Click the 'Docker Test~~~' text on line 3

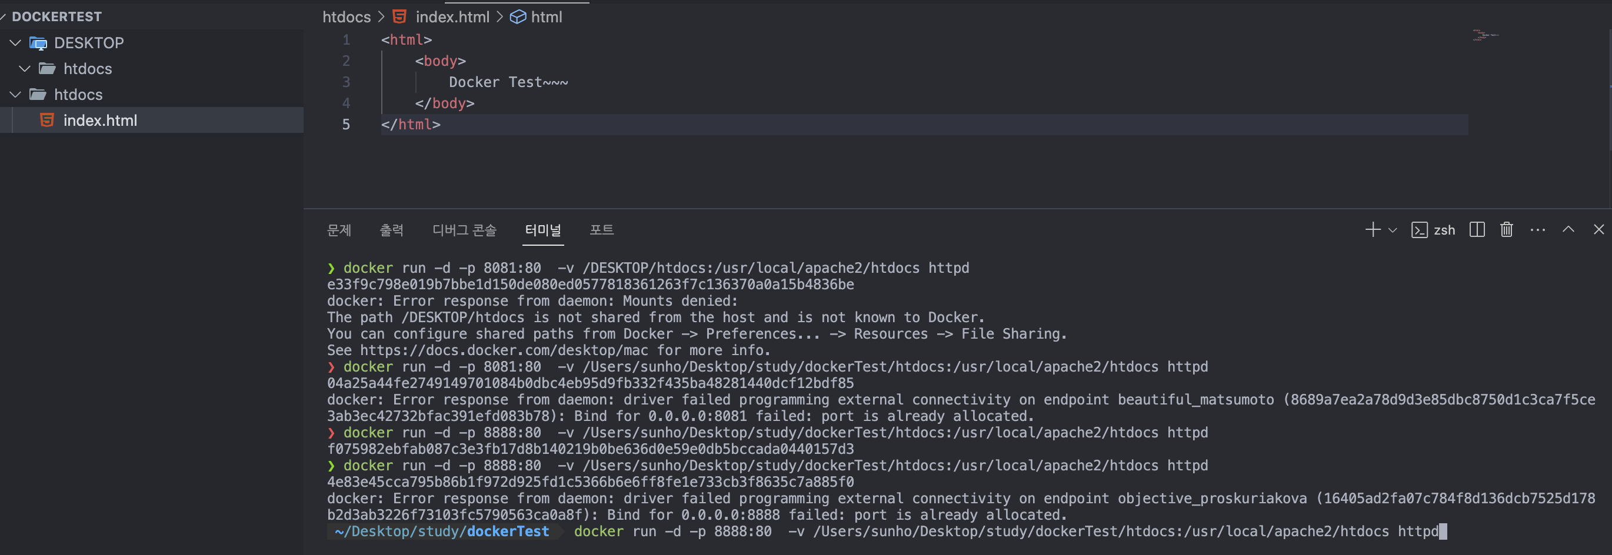point(508,82)
